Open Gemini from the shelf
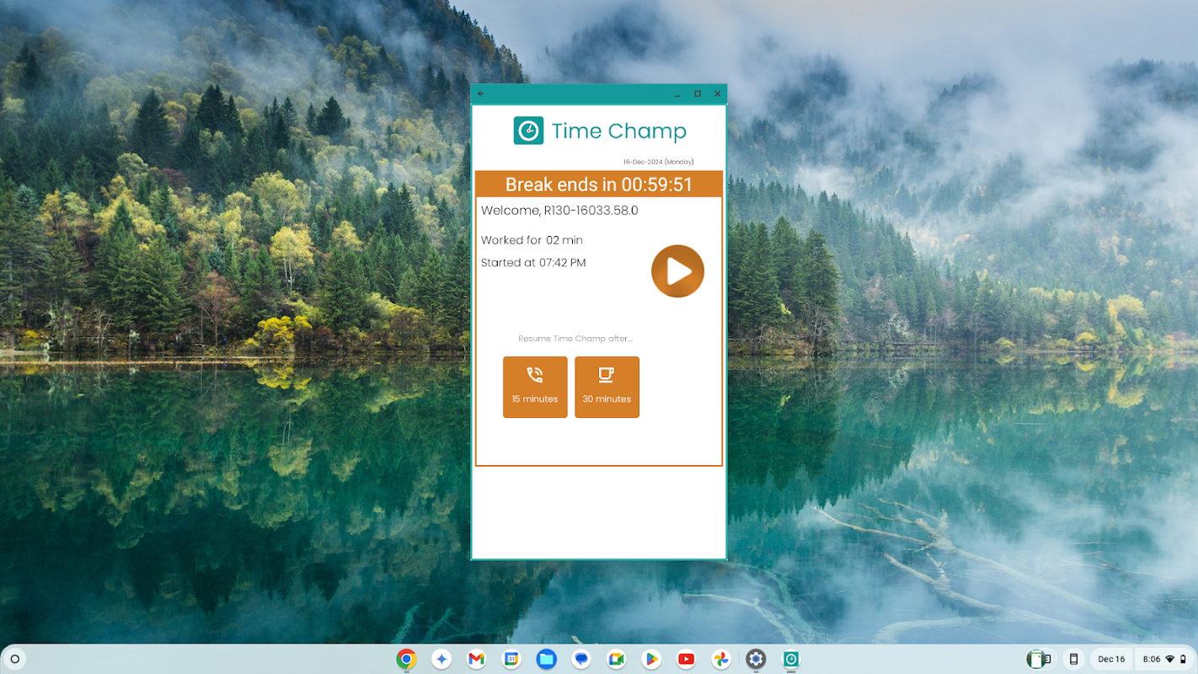The image size is (1198, 674). click(441, 659)
